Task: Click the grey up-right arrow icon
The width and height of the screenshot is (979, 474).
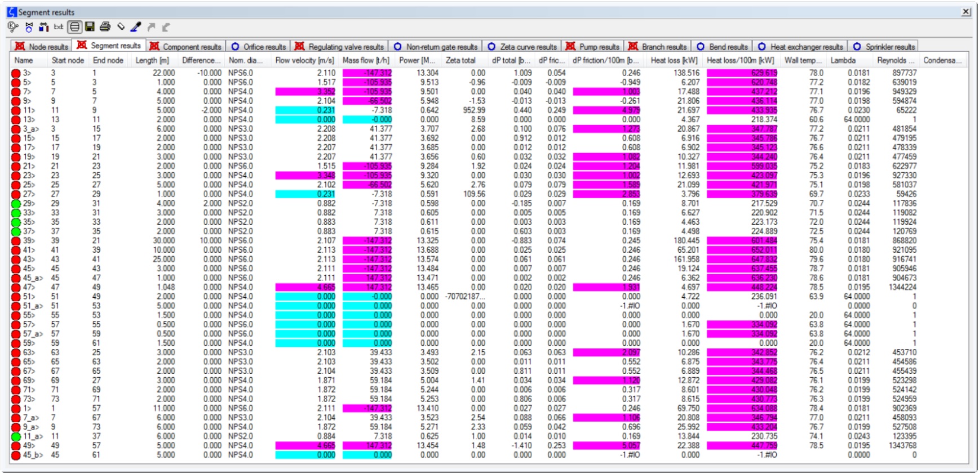Action: [151, 26]
